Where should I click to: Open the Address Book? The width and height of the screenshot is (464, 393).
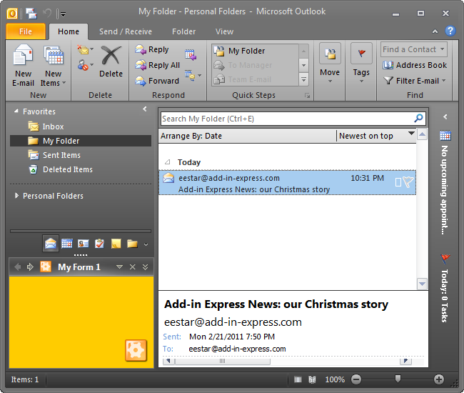click(x=414, y=65)
